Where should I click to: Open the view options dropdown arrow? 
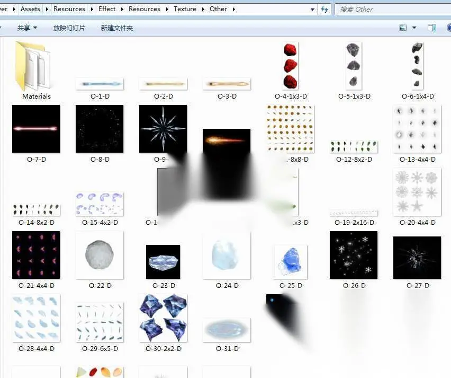point(414,28)
